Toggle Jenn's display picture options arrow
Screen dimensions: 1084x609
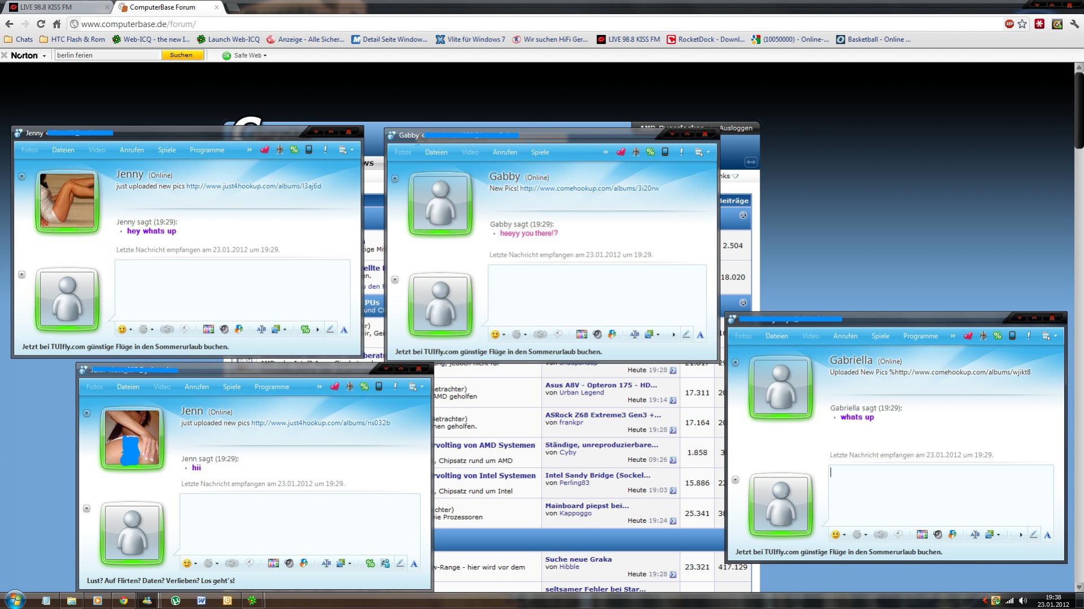pyautogui.click(x=87, y=413)
